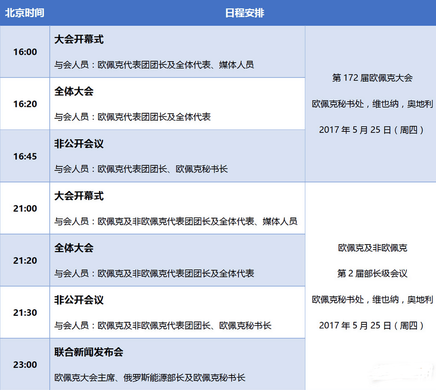The image size is (436, 390).
Task: Click the 非公开会议 title at 21:30
Action: point(79,300)
